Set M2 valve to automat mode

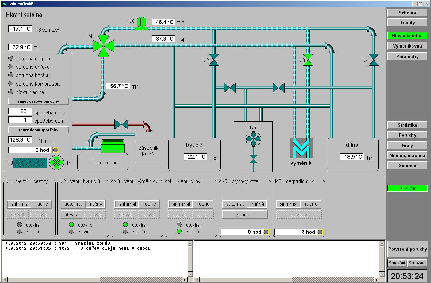(x=73, y=204)
